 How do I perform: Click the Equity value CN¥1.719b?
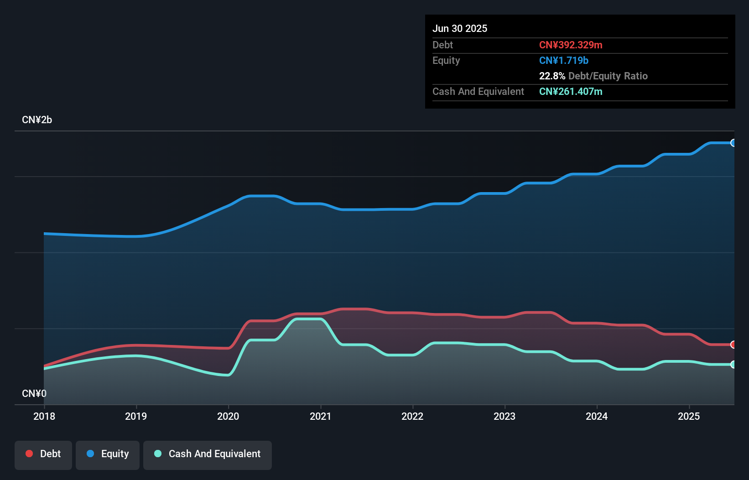pos(564,60)
